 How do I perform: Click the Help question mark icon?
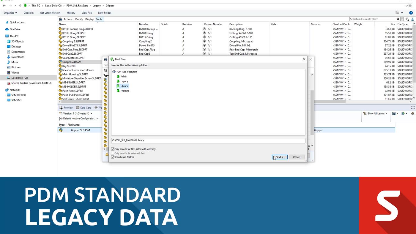[x=411, y=13]
